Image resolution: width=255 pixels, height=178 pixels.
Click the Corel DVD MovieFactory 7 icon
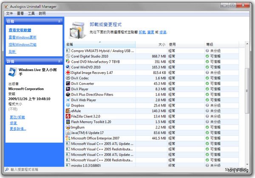click(68, 62)
